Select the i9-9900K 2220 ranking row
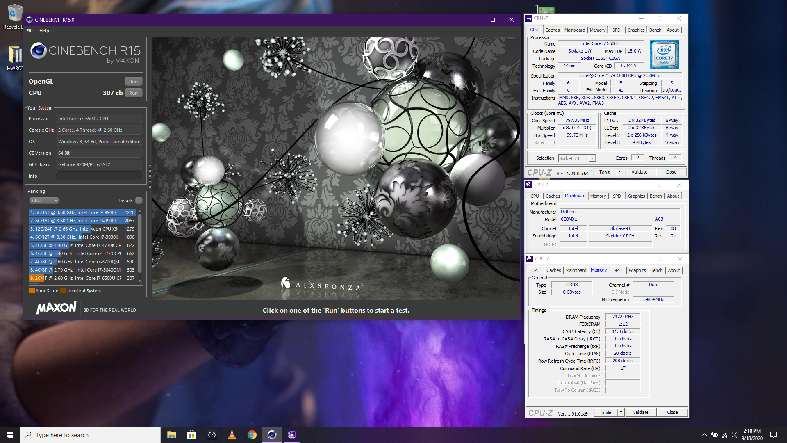Screen dimensions: 787x443 click(x=82, y=212)
